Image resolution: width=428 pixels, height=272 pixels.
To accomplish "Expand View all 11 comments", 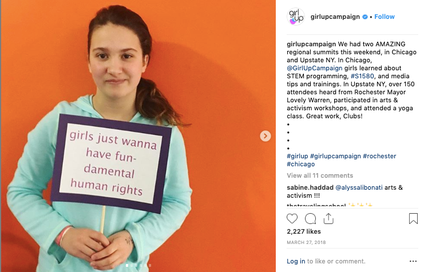I will coord(320,175).
